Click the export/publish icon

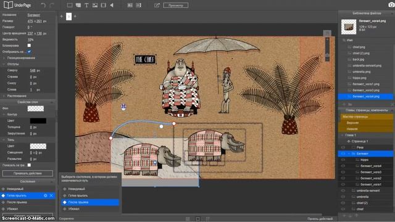(157, 5)
